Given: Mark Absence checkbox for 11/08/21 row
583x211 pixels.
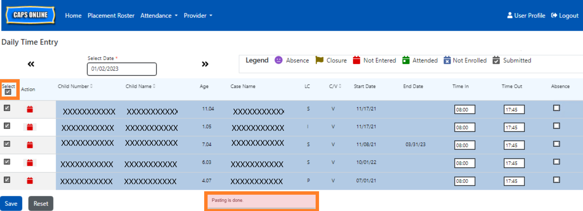Looking at the screenshot, I should (556, 144).
